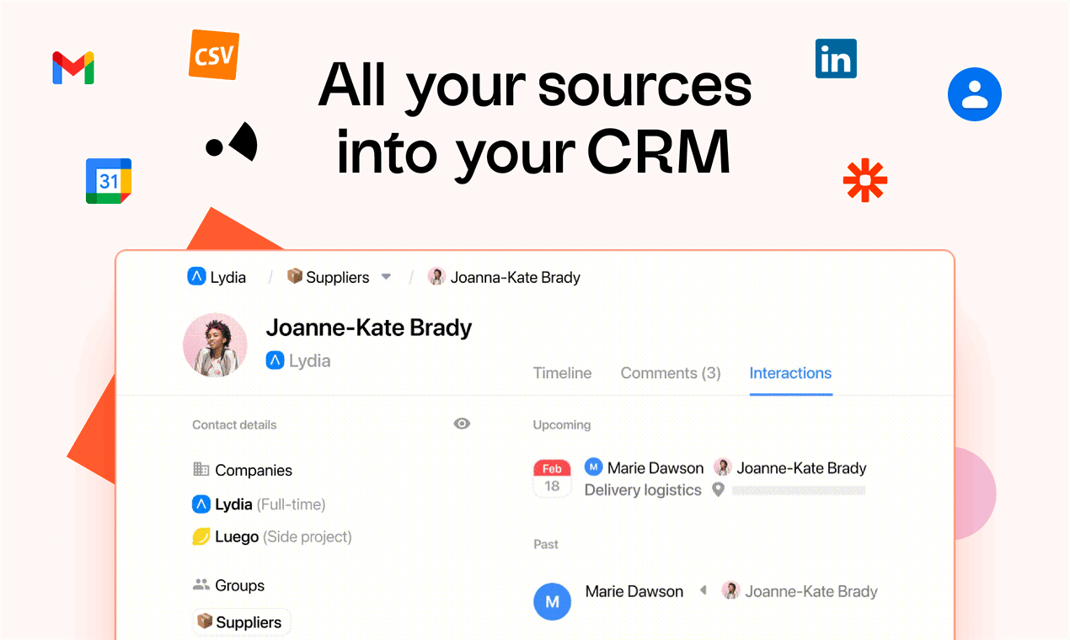Open Lydia (Full-time) company entry
This screenshot has height=640, width=1070.
click(270, 504)
